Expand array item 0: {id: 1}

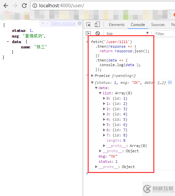click(104, 98)
